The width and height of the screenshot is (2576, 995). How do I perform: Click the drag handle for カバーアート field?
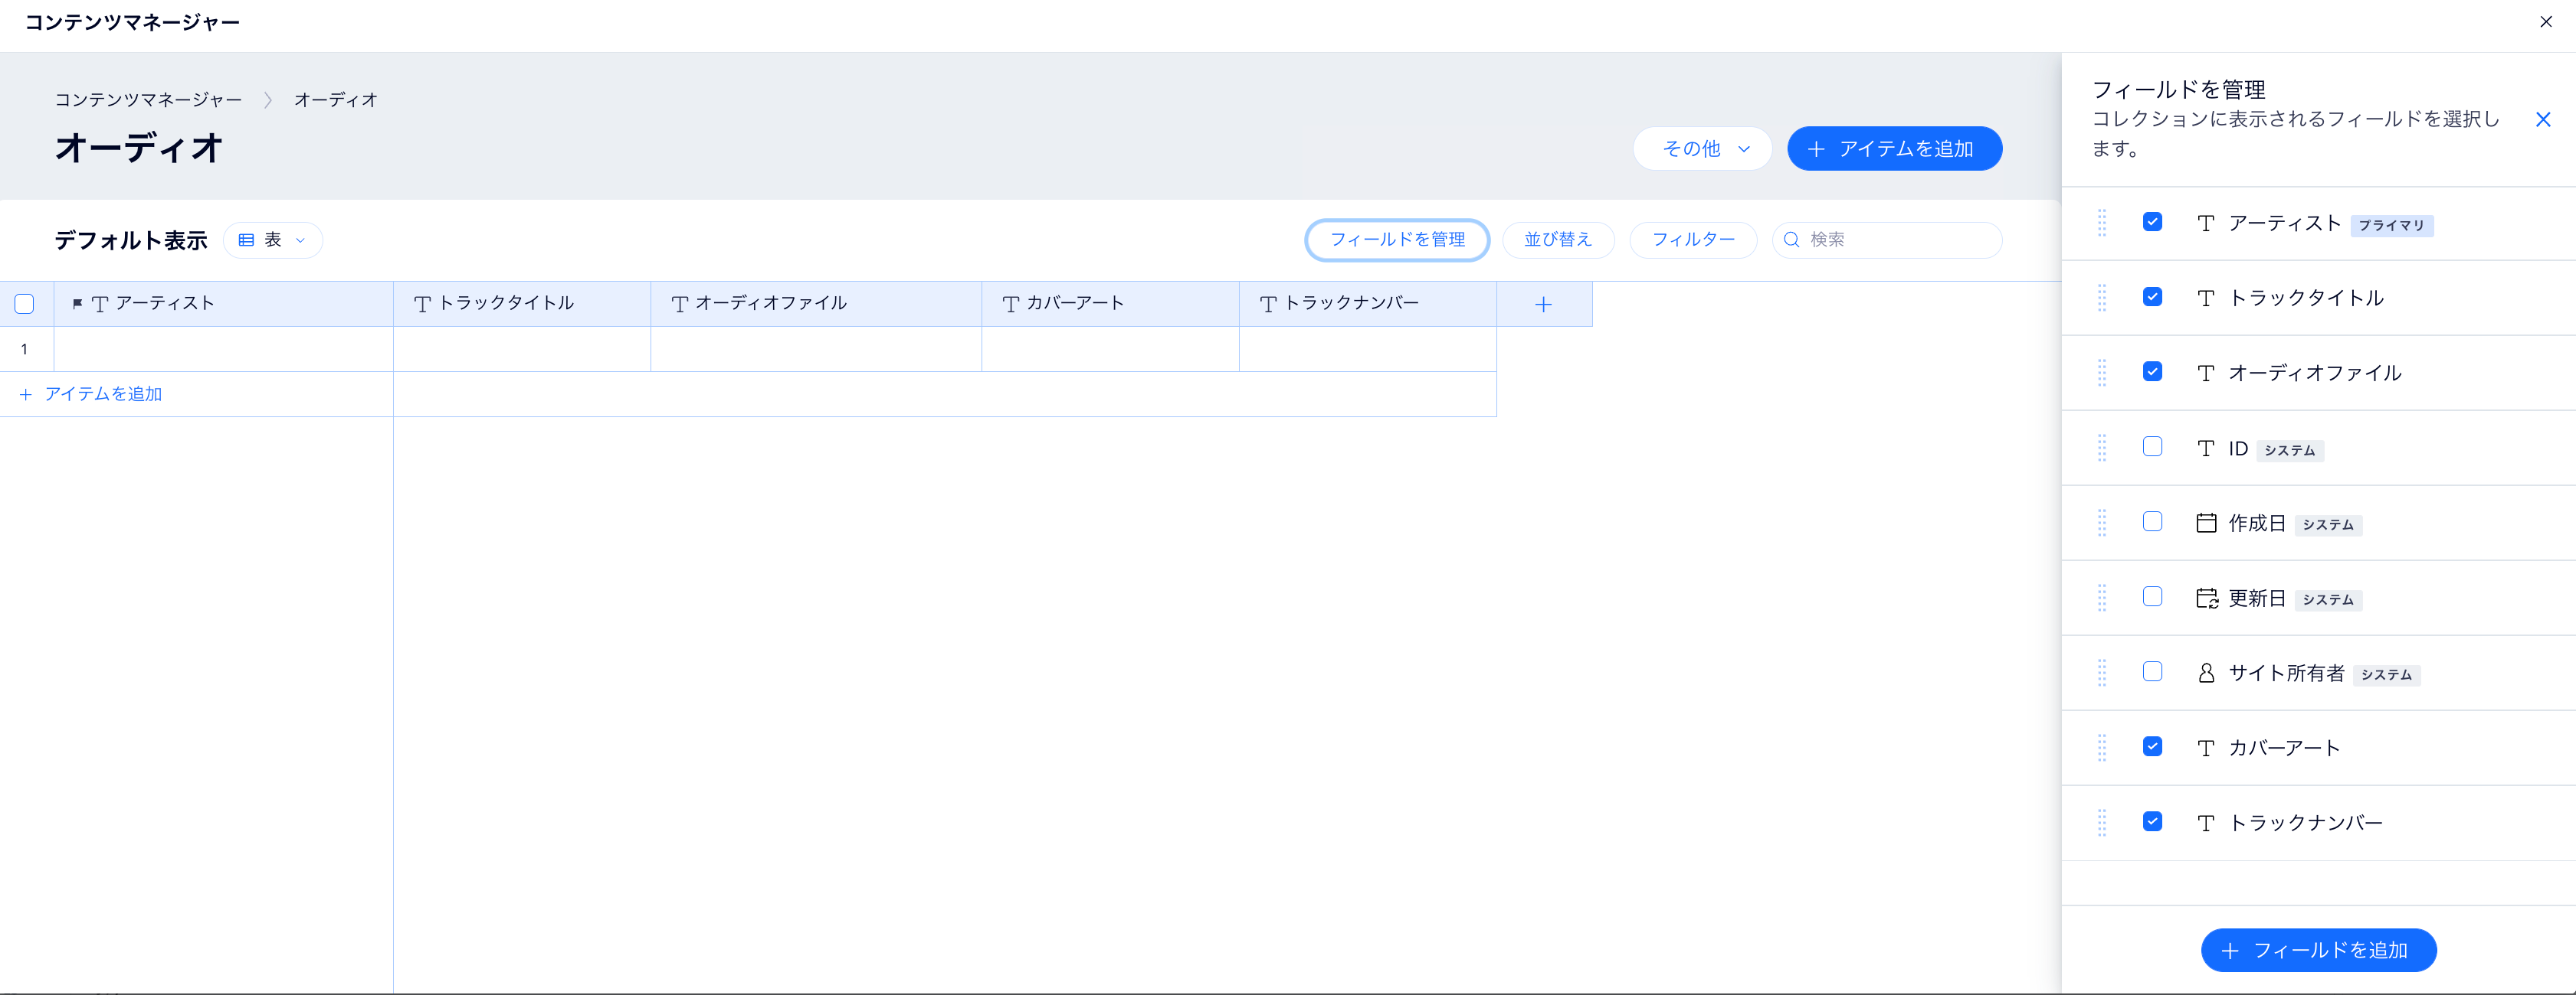pos(2101,747)
